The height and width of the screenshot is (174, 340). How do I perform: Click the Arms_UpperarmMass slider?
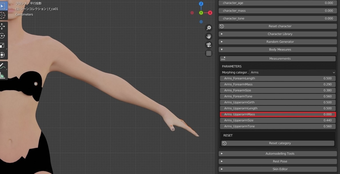click(278, 114)
